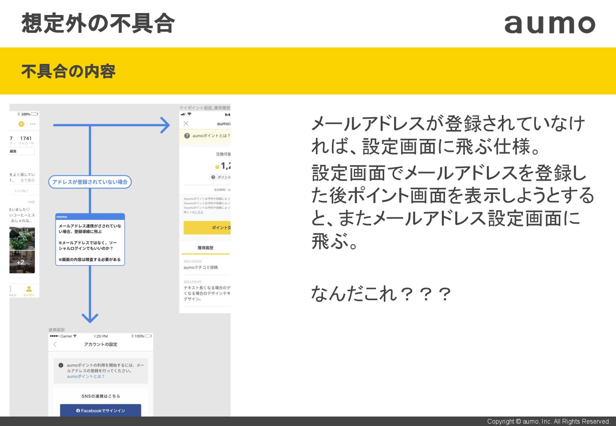616x426 pixels.
Task: Close the My Points screen with X
Action: coord(186,123)
